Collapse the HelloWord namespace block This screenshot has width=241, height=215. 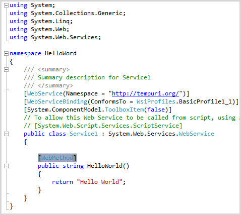point(6,54)
